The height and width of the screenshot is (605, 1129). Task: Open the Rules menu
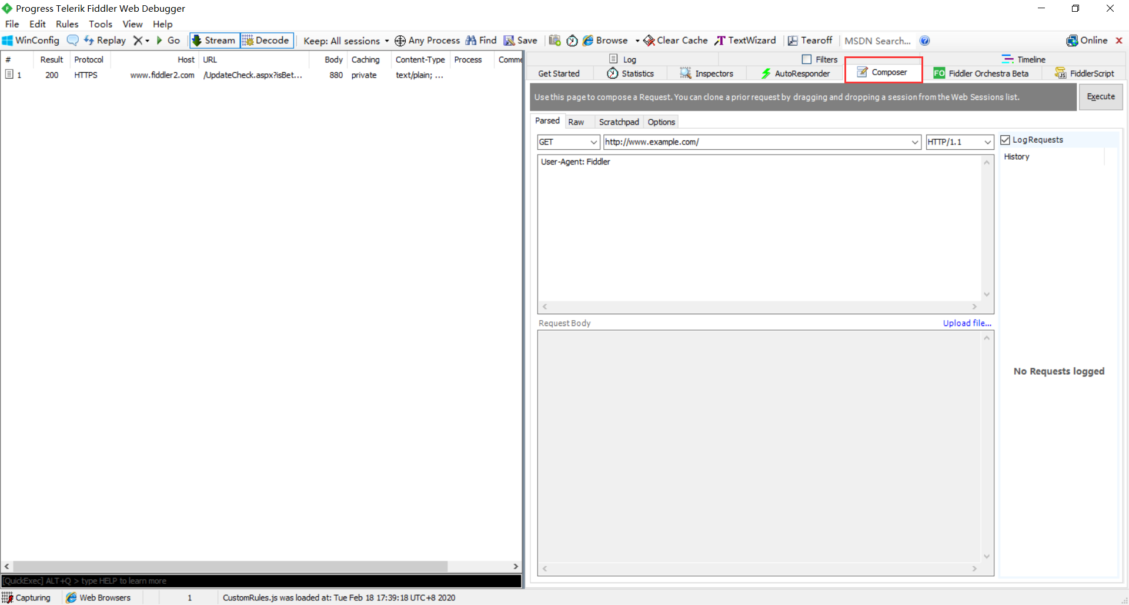tap(67, 24)
